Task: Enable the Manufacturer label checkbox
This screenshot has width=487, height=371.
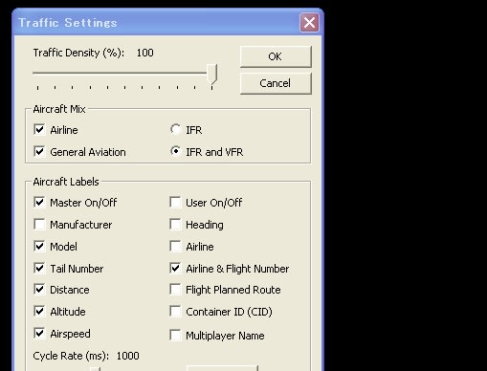Action: (x=39, y=224)
